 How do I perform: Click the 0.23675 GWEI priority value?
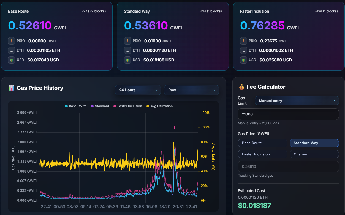coord(274,41)
